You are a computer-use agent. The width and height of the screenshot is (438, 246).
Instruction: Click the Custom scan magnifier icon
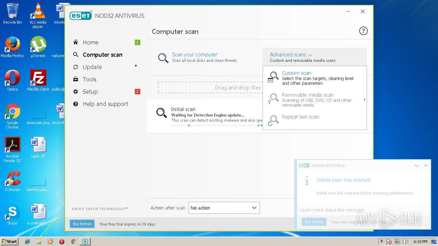pyautogui.click(x=273, y=77)
